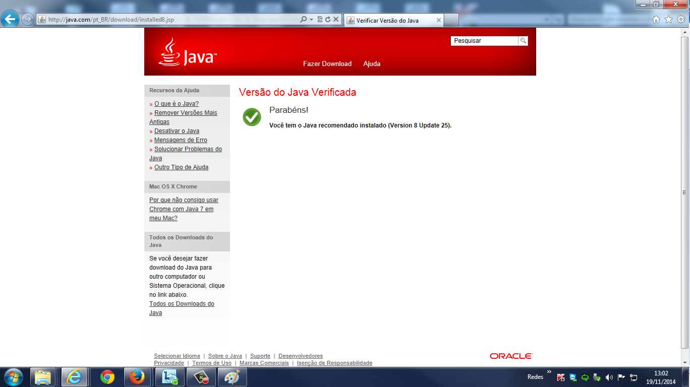The image size is (690, 387).
Task: Switch to the Verificar Versão do Java tab
Action: pyautogui.click(x=390, y=20)
